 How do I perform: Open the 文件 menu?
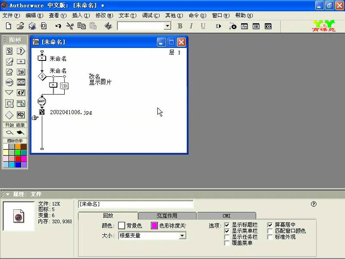tap(11, 16)
